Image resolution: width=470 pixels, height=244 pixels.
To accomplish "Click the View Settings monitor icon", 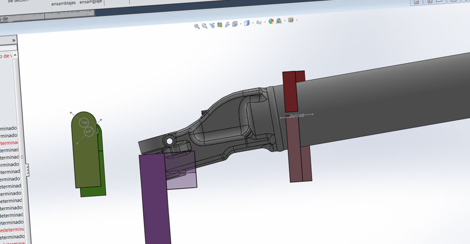I will (290, 20).
